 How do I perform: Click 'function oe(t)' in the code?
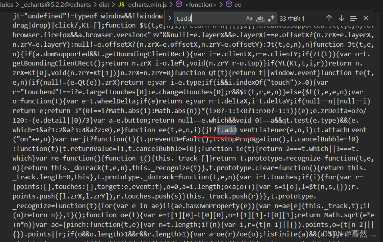coord(113,215)
